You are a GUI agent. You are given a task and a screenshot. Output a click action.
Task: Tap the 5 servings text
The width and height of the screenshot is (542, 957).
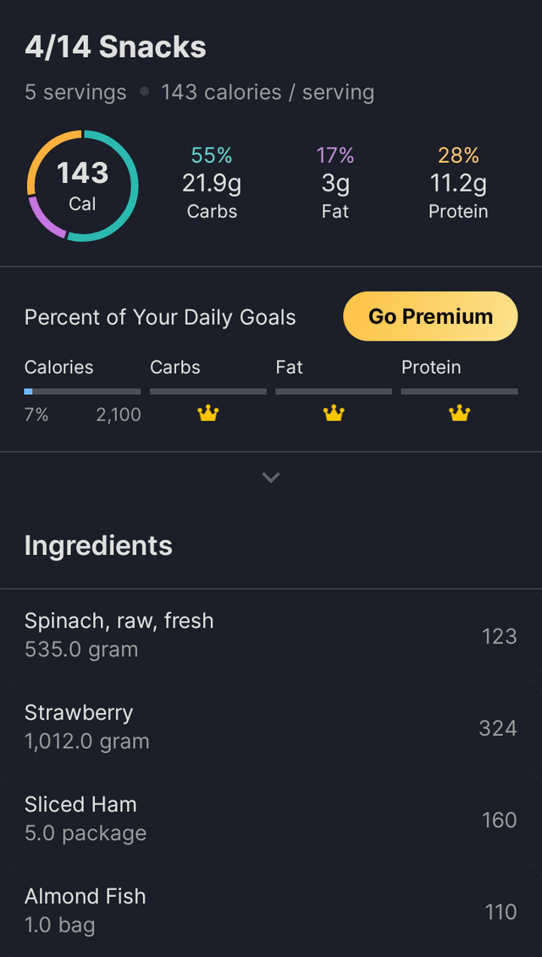75,92
